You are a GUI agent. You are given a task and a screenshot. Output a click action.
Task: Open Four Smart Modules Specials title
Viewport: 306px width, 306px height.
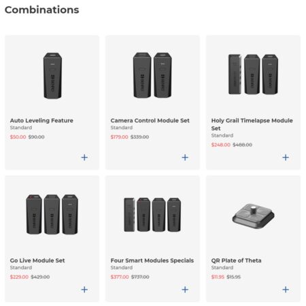152,260
